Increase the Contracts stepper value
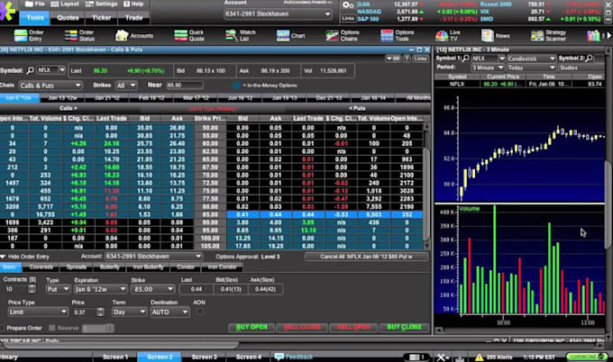613x362 pixels. tap(32, 286)
